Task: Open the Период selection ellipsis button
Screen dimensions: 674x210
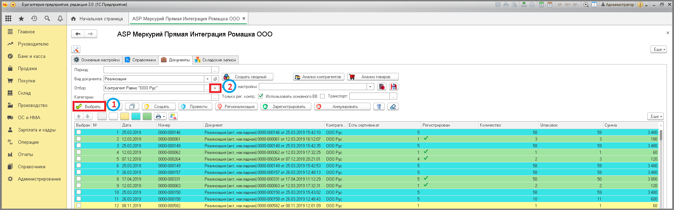Action: pyautogui.click(x=215, y=70)
